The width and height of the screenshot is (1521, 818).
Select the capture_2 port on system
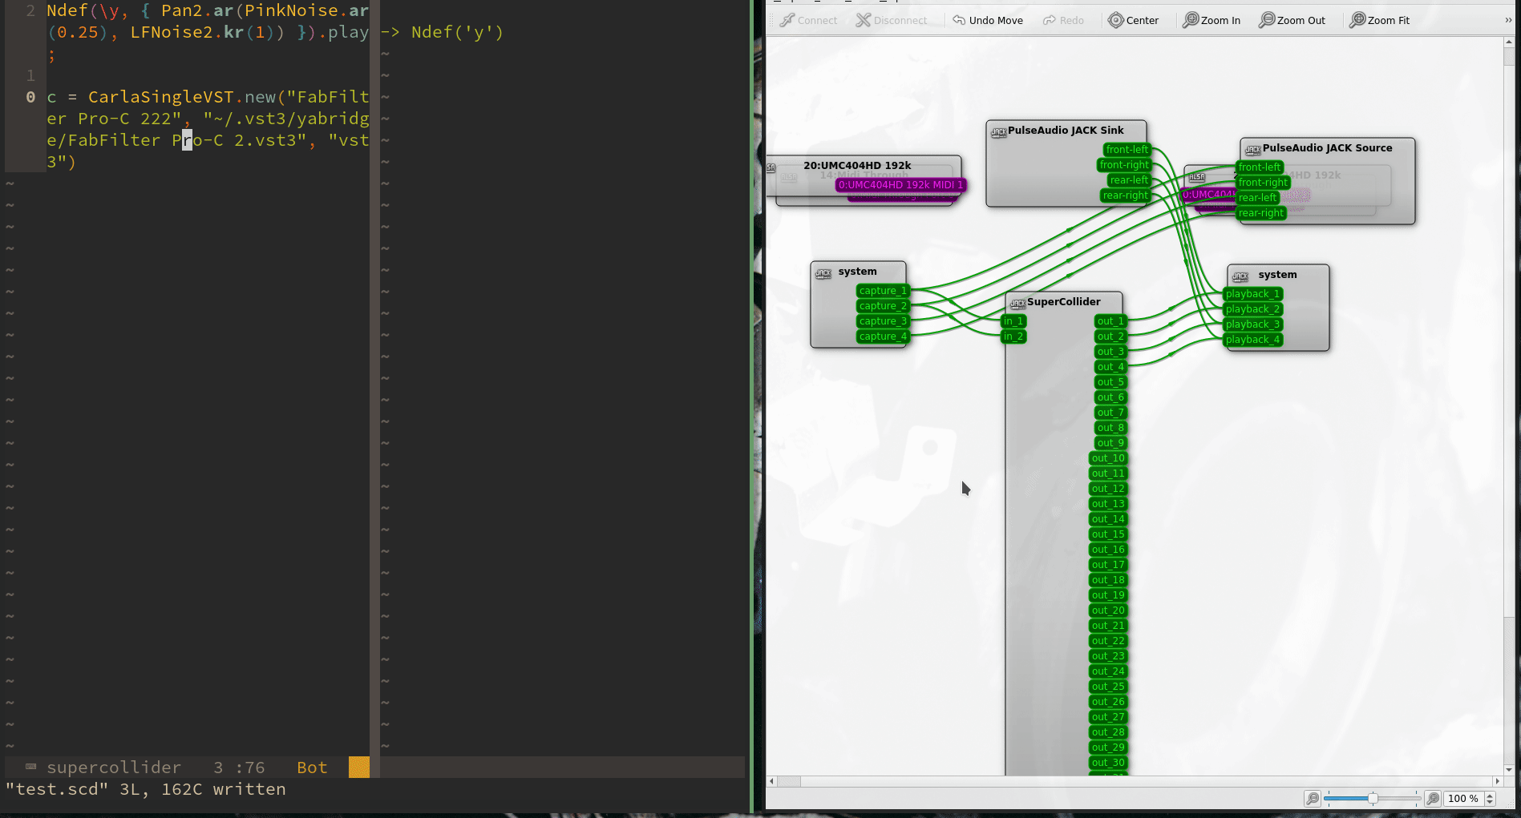[883, 306]
